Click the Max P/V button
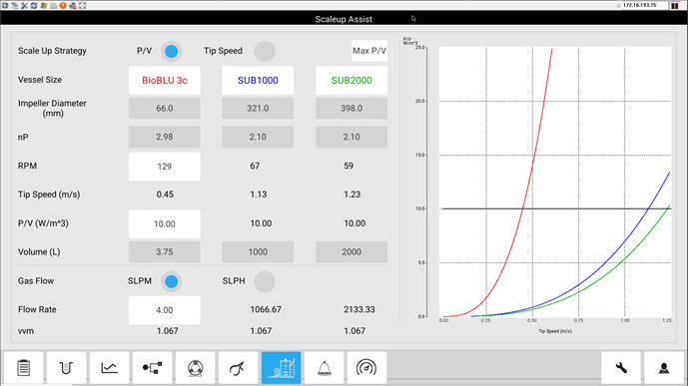This screenshot has width=688, height=386. click(x=369, y=51)
